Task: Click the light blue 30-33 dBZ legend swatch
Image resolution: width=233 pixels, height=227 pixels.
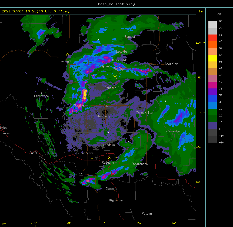Action: [212, 105]
